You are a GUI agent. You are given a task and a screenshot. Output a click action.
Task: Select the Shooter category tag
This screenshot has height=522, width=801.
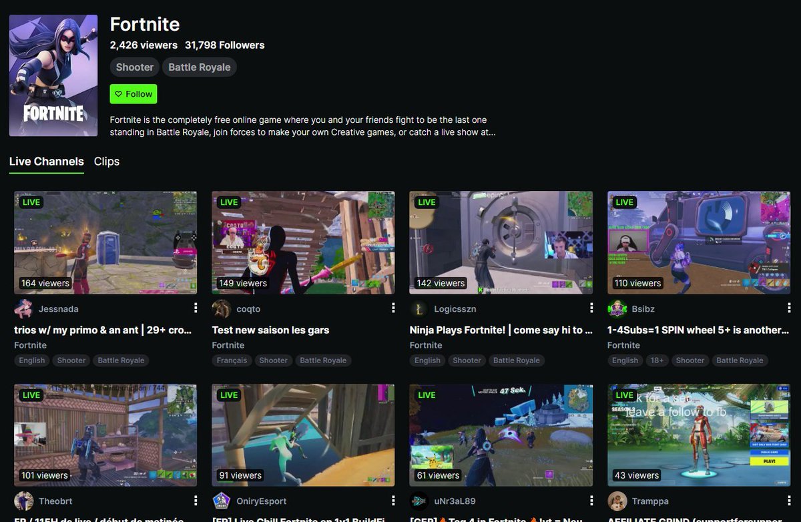(x=135, y=67)
